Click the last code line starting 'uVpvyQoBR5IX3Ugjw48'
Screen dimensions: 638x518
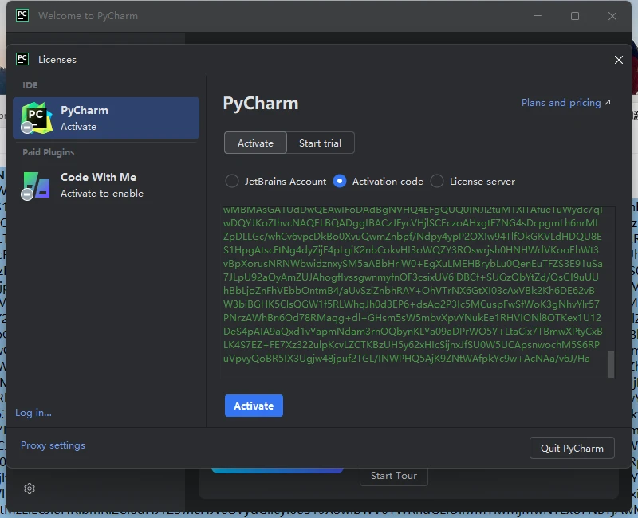click(407, 359)
